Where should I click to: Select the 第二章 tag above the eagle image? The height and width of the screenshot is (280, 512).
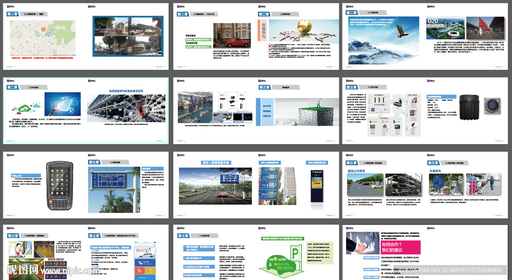click(x=352, y=12)
